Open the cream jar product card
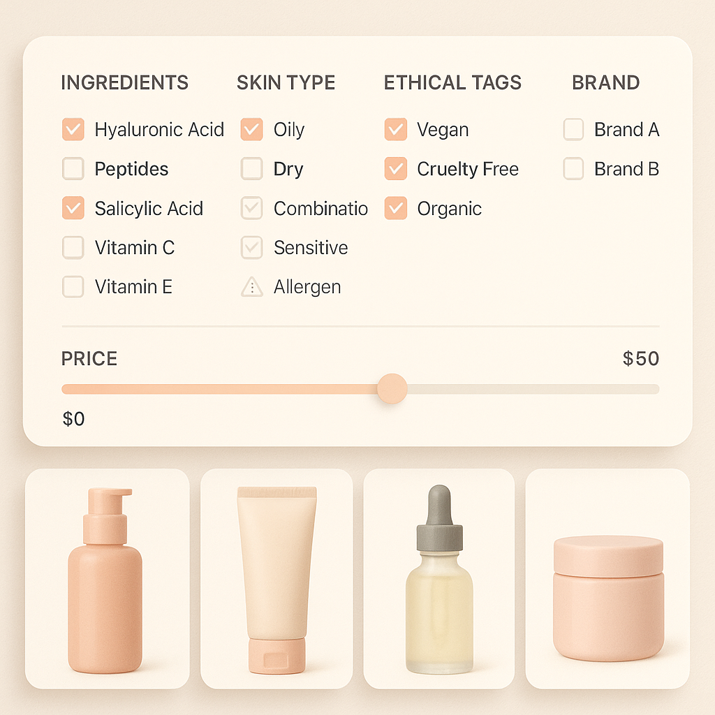Image resolution: width=715 pixels, height=715 pixels. [x=607, y=580]
